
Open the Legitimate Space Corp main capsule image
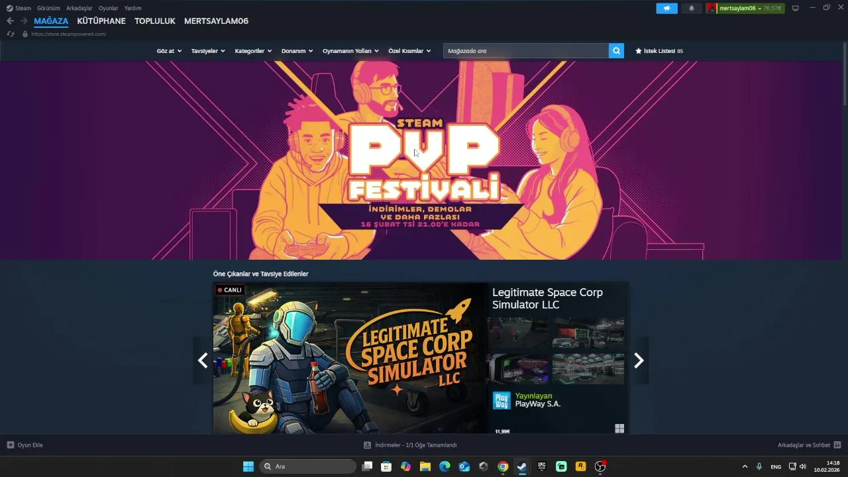click(x=349, y=358)
